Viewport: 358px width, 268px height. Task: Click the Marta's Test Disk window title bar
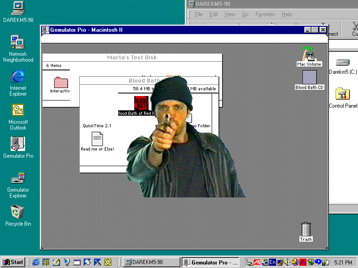(x=132, y=58)
